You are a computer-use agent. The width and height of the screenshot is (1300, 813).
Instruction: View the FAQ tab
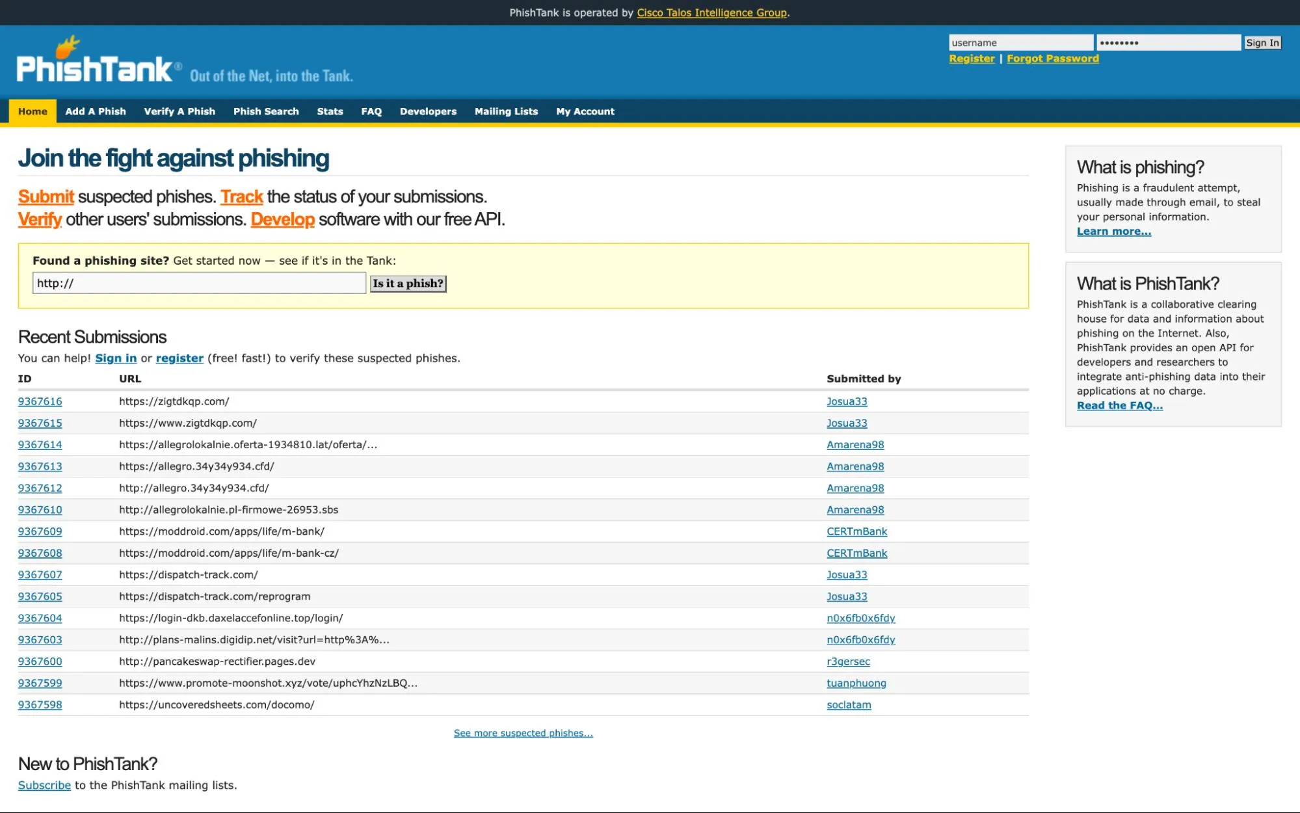coord(371,111)
